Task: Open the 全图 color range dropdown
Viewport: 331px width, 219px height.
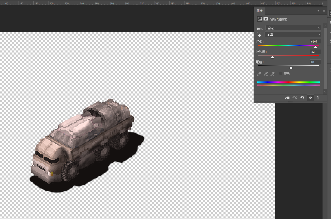Action: point(293,34)
